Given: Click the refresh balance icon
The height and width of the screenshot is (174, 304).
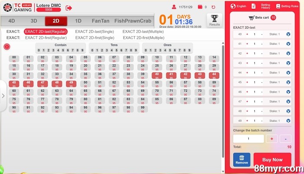Looking at the screenshot, I should point(213,7).
